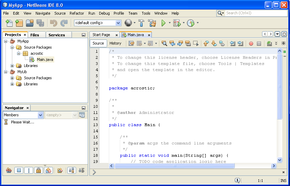Click the horizontal scrollbar in the editor
This screenshot has width=290, height=186.
click(x=174, y=166)
